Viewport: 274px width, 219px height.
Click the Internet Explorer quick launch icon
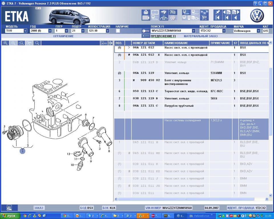[x=30, y=216]
